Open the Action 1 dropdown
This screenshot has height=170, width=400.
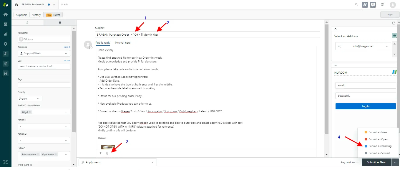pyautogui.click(x=44, y=126)
